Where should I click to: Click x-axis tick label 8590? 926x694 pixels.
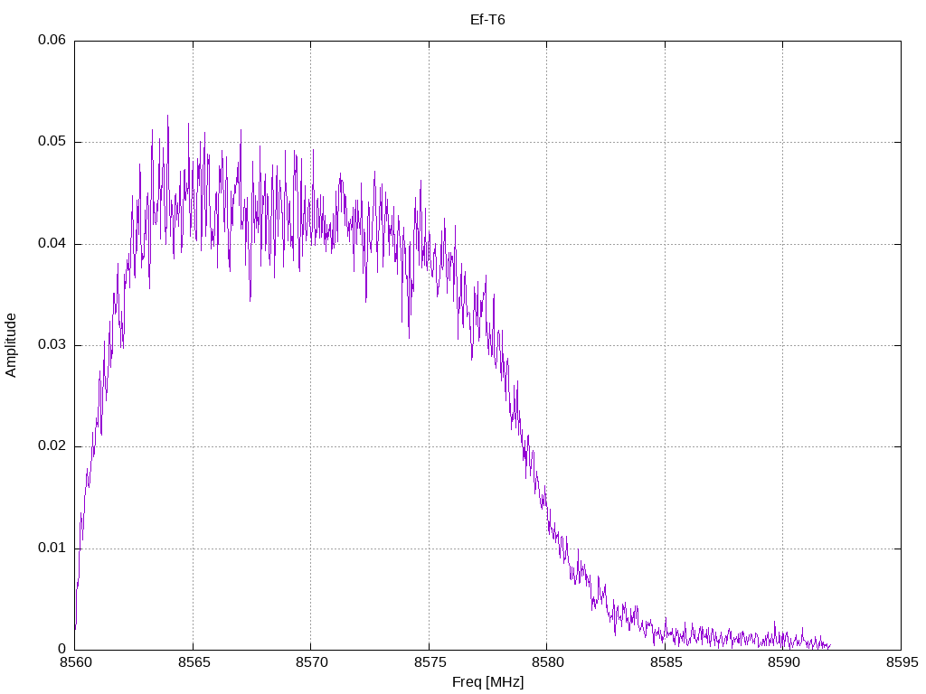pyautogui.click(x=784, y=662)
